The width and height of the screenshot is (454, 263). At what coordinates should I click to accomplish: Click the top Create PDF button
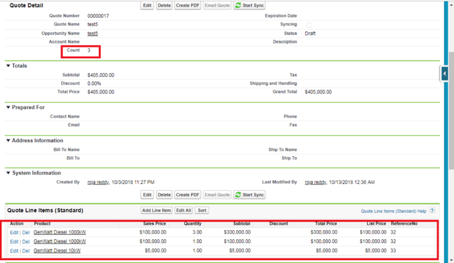(187, 5)
